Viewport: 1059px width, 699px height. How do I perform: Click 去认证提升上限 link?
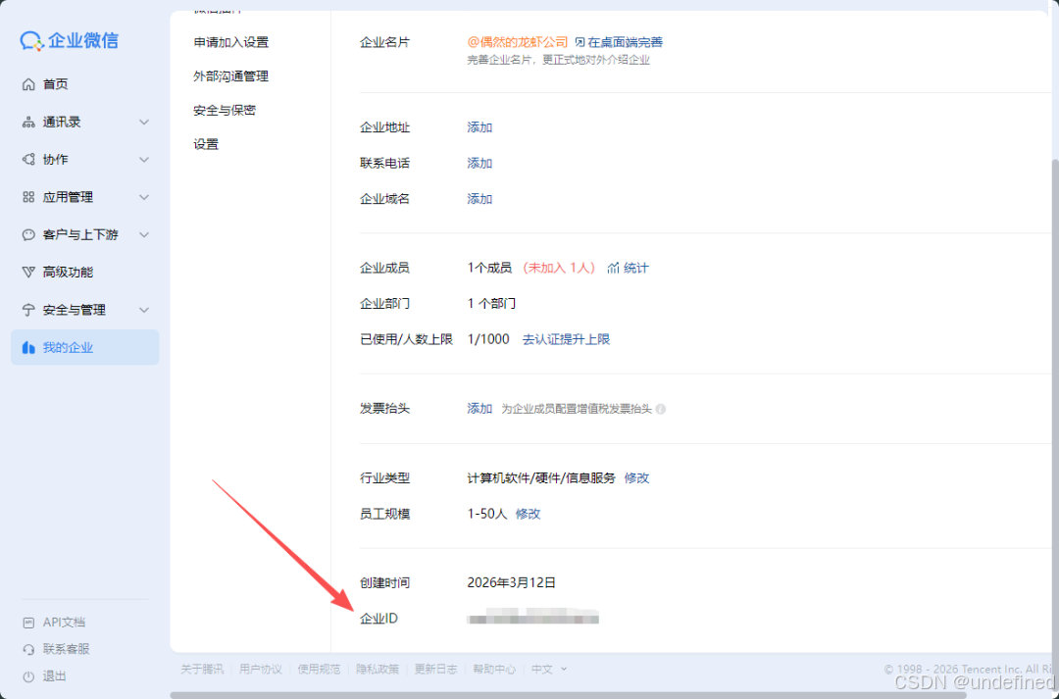[566, 340]
